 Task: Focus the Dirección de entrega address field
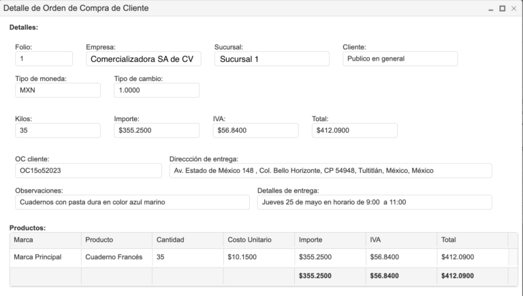[x=330, y=170]
